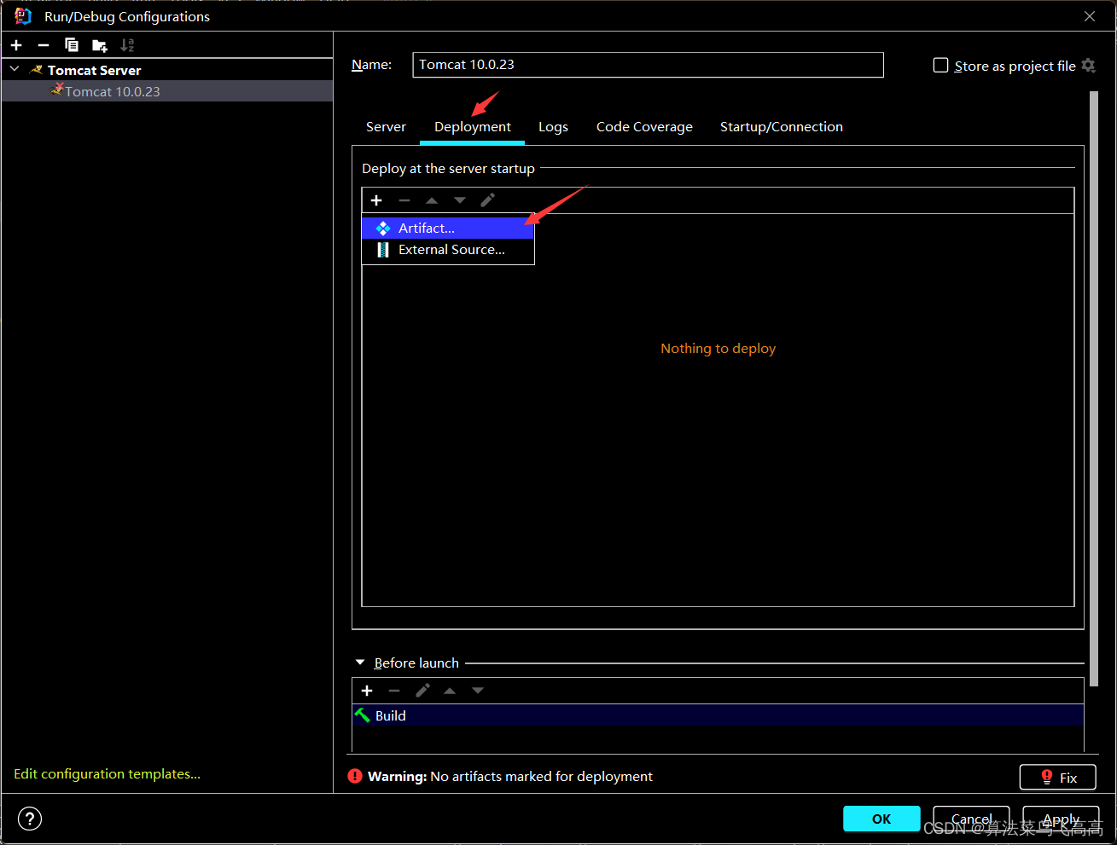Sort configurations alphabetically
1117x845 pixels.
click(127, 45)
